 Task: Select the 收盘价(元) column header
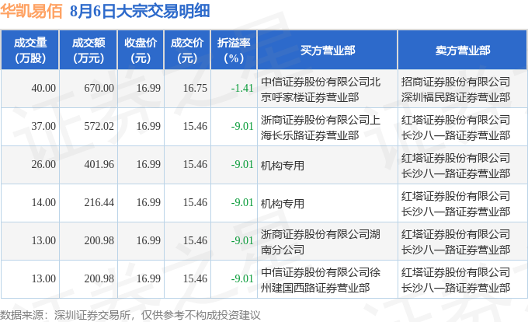[141, 51]
